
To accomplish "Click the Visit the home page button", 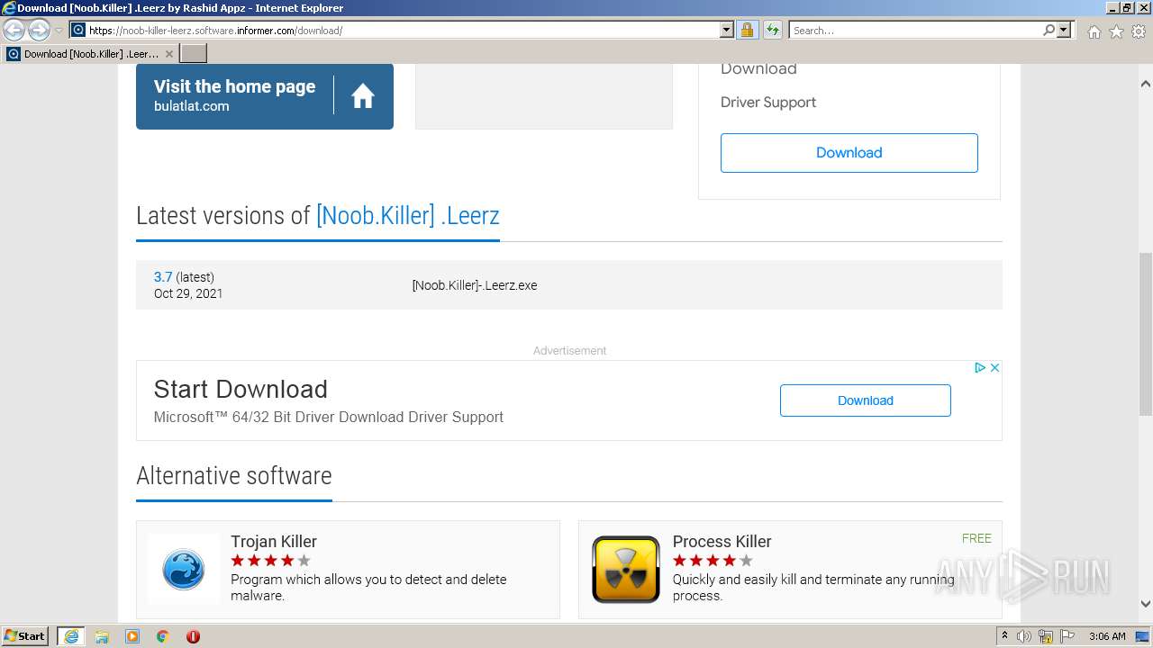I will [265, 95].
